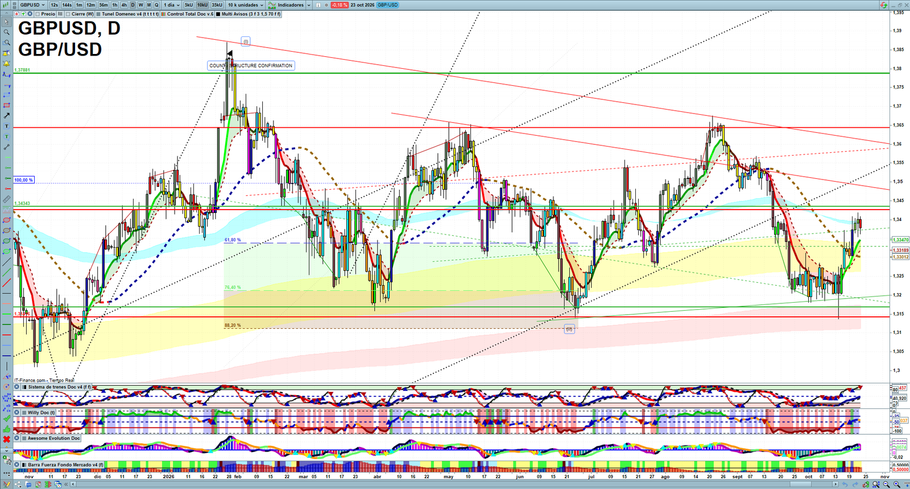Select the 12m timeframe button
Screen dimensions: 910x489
(90, 5)
